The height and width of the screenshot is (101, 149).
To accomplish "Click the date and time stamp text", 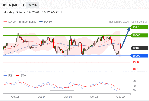I will (33, 12).
